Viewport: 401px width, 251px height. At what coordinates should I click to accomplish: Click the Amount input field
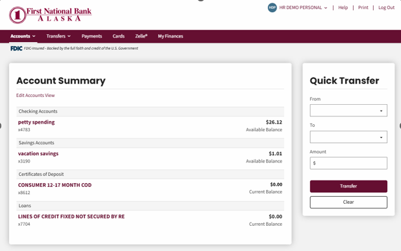[348, 163]
